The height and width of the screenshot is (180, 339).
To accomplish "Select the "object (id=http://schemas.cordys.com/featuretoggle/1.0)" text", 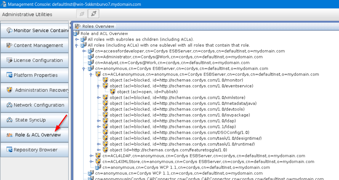I will (168, 150).
